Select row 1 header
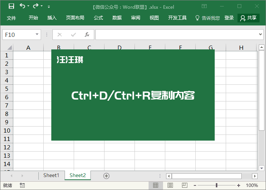The image size is (266, 190). (6, 55)
